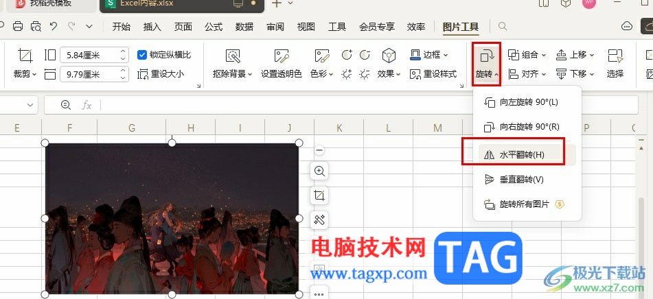Screen dimensions: 653x299
Task: Click zoom-in magnifier beside the picture
Action: [319, 171]
